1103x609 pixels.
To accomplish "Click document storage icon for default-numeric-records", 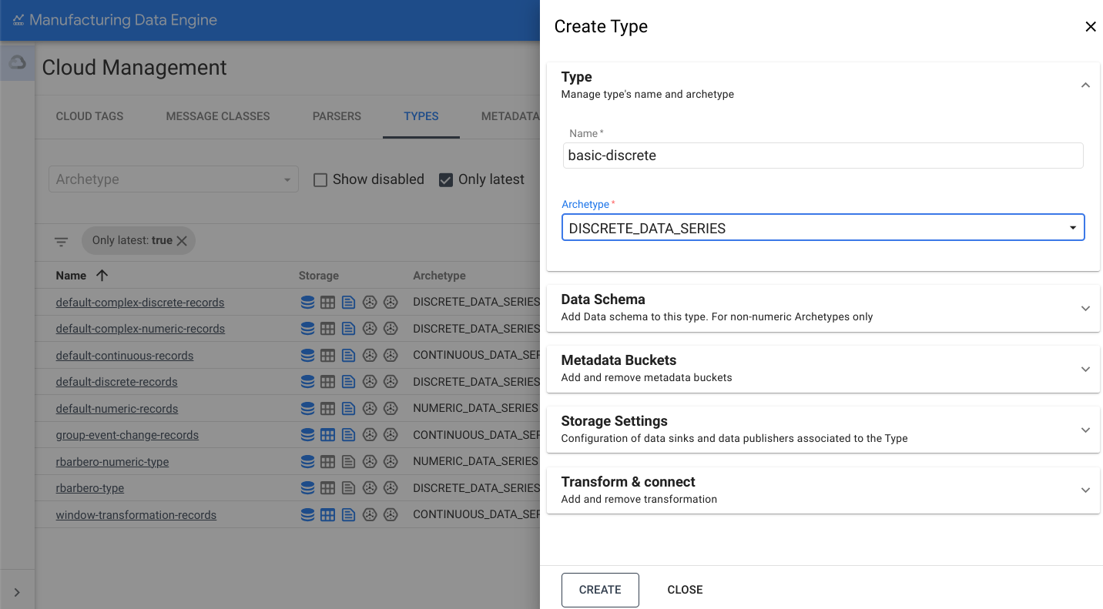I will point(348,409).
